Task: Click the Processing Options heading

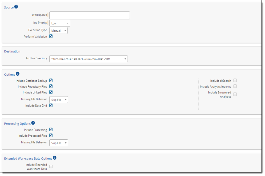Action: 18,124
